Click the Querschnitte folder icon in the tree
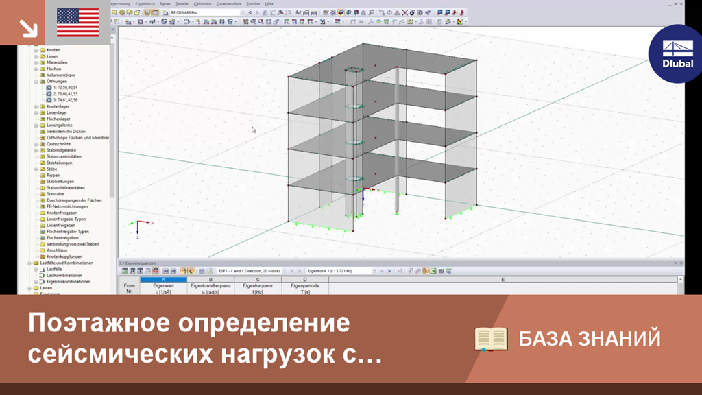 pos(43,144)
